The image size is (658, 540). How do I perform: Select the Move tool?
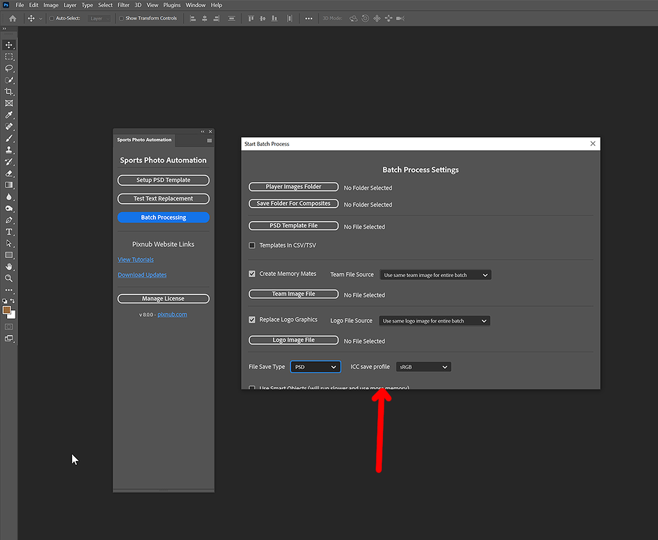pos(8,45)
